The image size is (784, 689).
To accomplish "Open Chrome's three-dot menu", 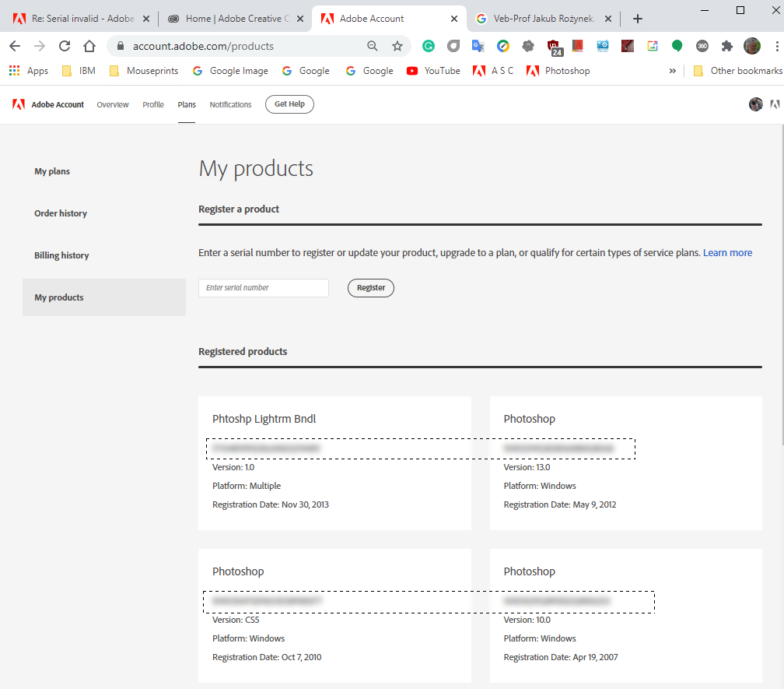I will click(x=777, y=46).
